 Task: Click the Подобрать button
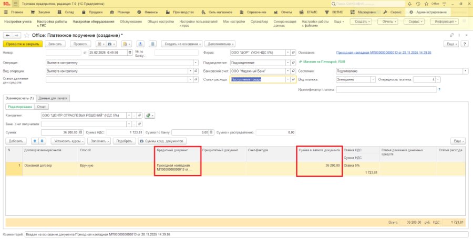(x=124, y=141)
